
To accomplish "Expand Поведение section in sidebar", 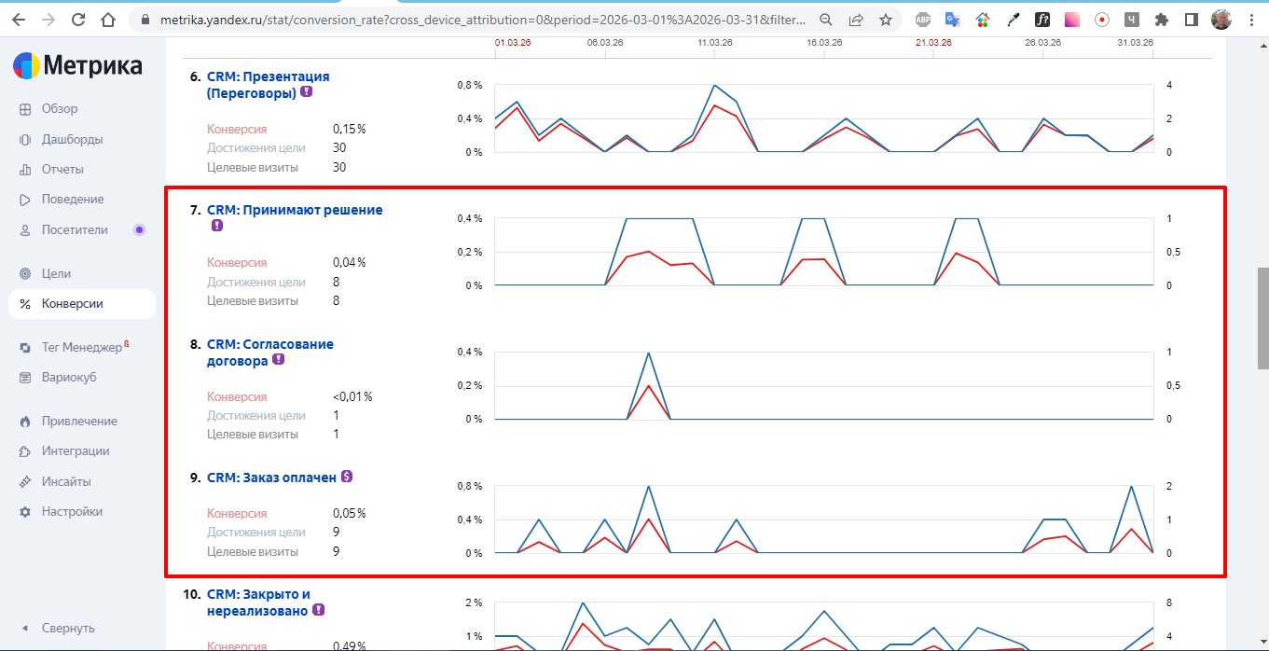I will (x=72, y=199).
